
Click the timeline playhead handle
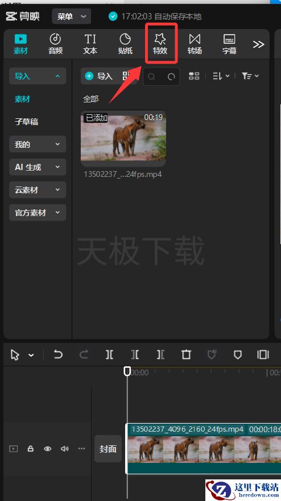(127, 371)
